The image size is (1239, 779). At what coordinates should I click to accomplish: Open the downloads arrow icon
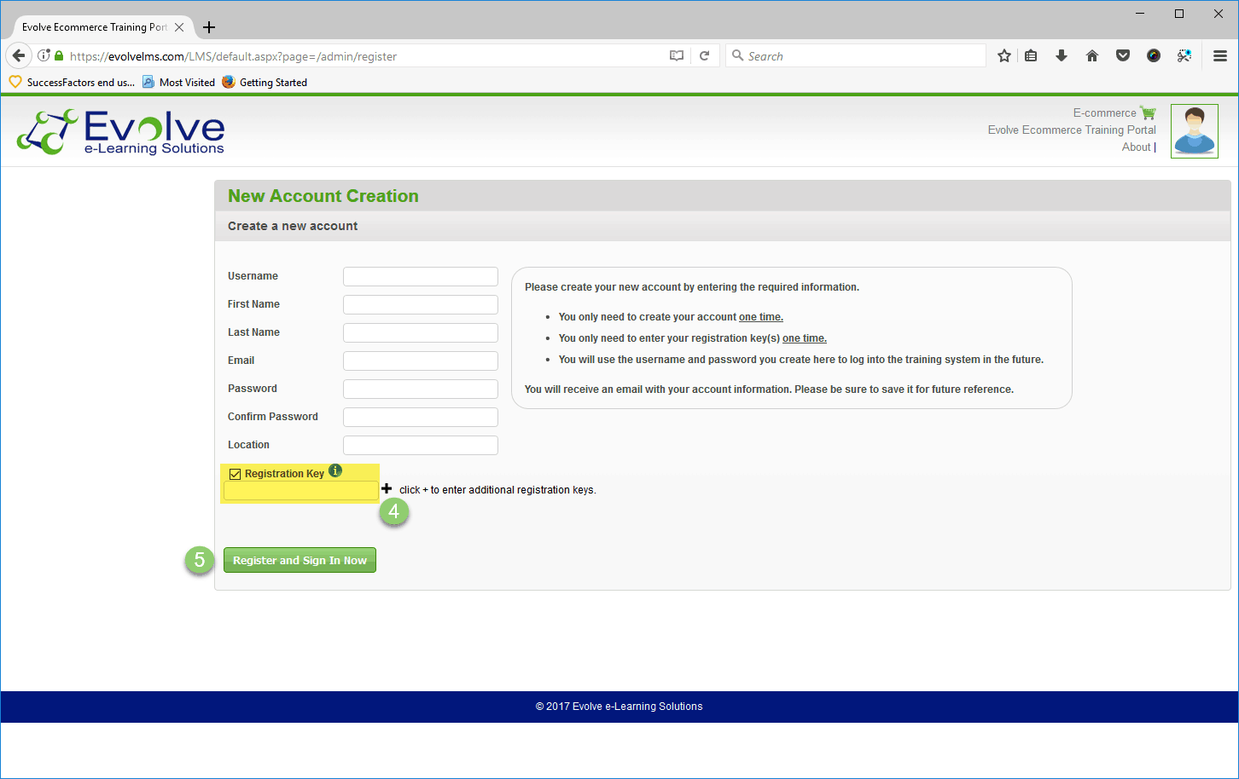click(1062, 56)
